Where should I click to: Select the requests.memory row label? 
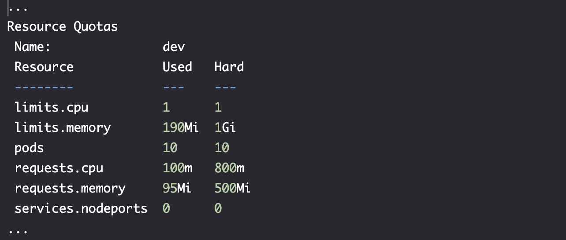pos(70,188)
